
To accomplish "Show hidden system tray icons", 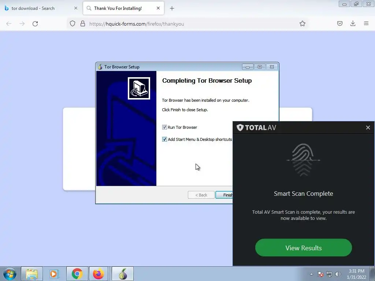I will pos(311,274).
